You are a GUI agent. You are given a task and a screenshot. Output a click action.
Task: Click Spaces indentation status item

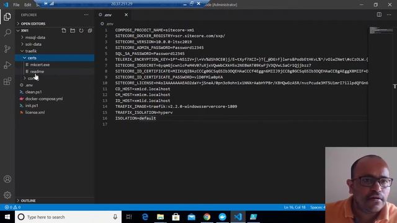click(x=318, y=207)
